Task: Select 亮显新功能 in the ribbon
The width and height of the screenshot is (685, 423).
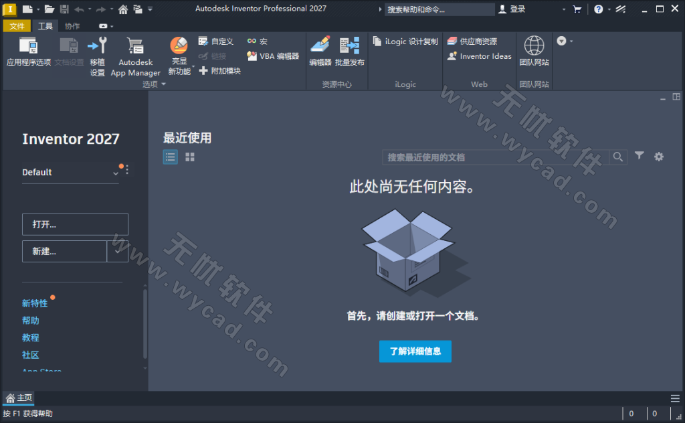Action: click(x=179, y=54)
